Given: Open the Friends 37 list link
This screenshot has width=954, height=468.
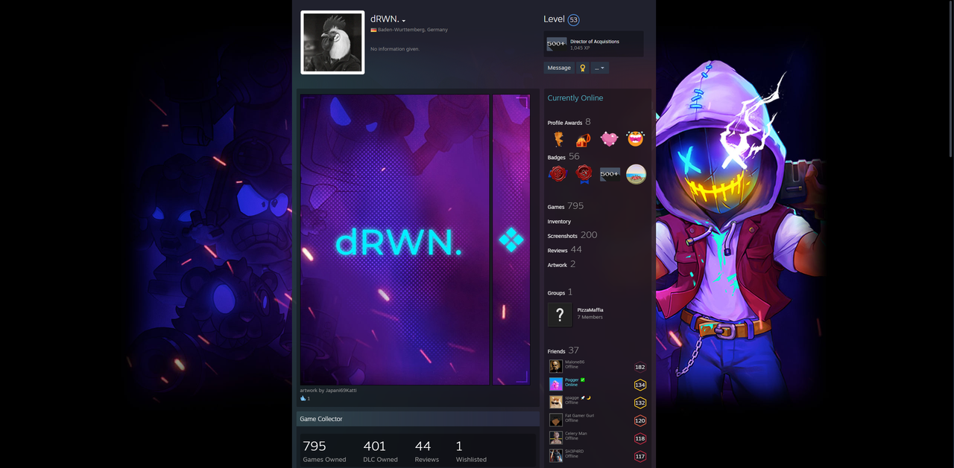Looking at the screenshot, I should pyautogui.click(x=563, y=350).
